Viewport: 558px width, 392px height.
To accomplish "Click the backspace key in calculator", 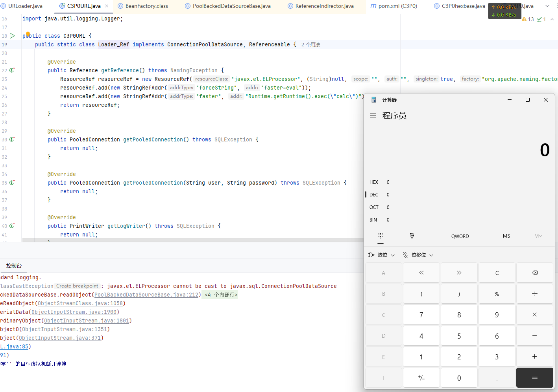I will click(535, 273).
